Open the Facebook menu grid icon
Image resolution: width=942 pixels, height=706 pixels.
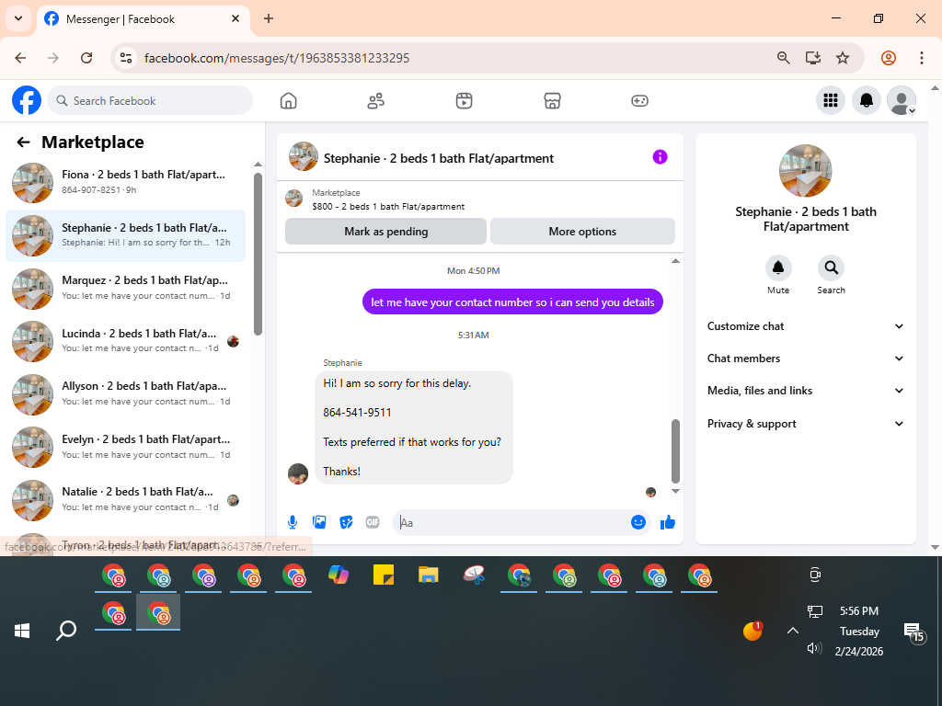(831, 100)
